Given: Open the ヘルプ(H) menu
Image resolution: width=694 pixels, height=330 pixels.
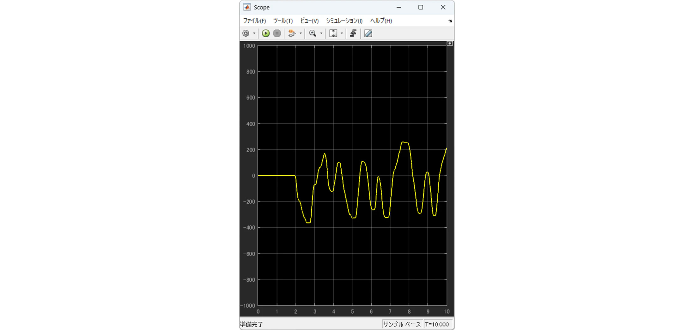Looking at the screenshot, I should [x=381, y=21].
